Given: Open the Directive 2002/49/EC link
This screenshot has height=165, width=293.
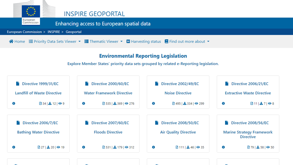Looking at the screenshot, I should pyautogui.click(x=179, y=84).
